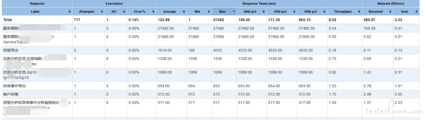
Task: Select the Total throughput value 8.02
Action: pos(332,20)
